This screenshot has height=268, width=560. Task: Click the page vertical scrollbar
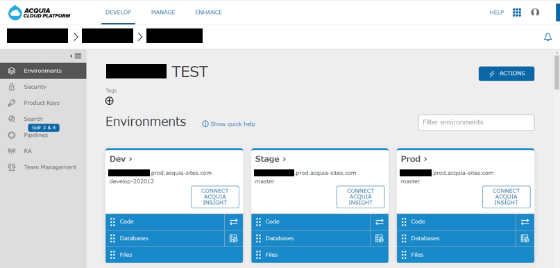[x=557, y=72]
